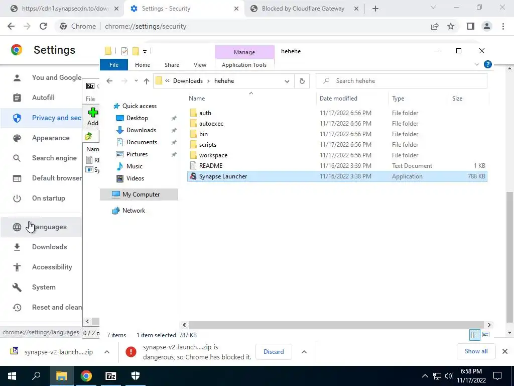Screen dimensions: 514x386
Task: Customize the Quick Access Toolbar dropdown
Action: coord(145,51)
